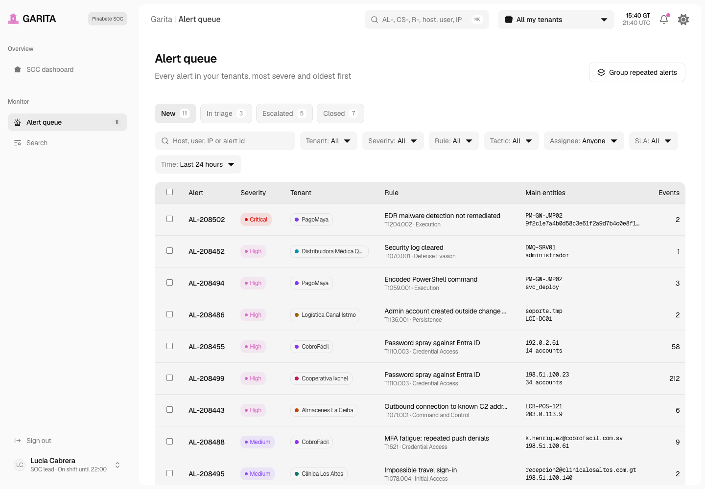Expand the Severity filter dropdown

(393, 141)
